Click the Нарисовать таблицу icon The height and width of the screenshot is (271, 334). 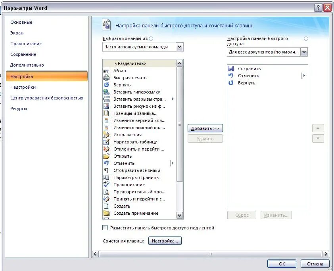point(106,142)
